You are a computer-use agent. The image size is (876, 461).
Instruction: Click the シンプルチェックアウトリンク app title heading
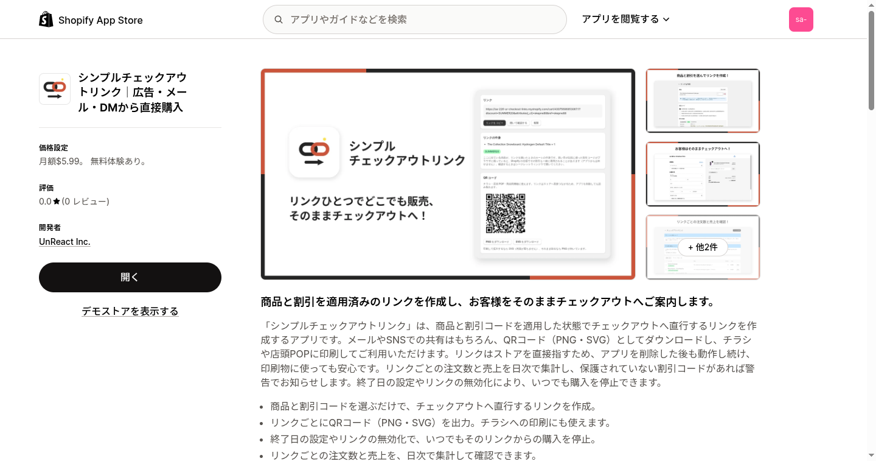coord(133,93)
